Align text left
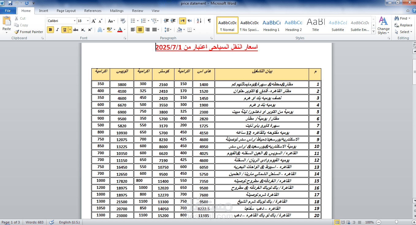This screenshot has height=225, width=416. coord(133,30)
